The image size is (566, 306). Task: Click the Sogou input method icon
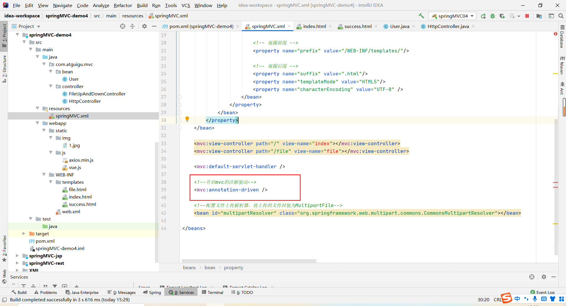(x=506, y=298)
